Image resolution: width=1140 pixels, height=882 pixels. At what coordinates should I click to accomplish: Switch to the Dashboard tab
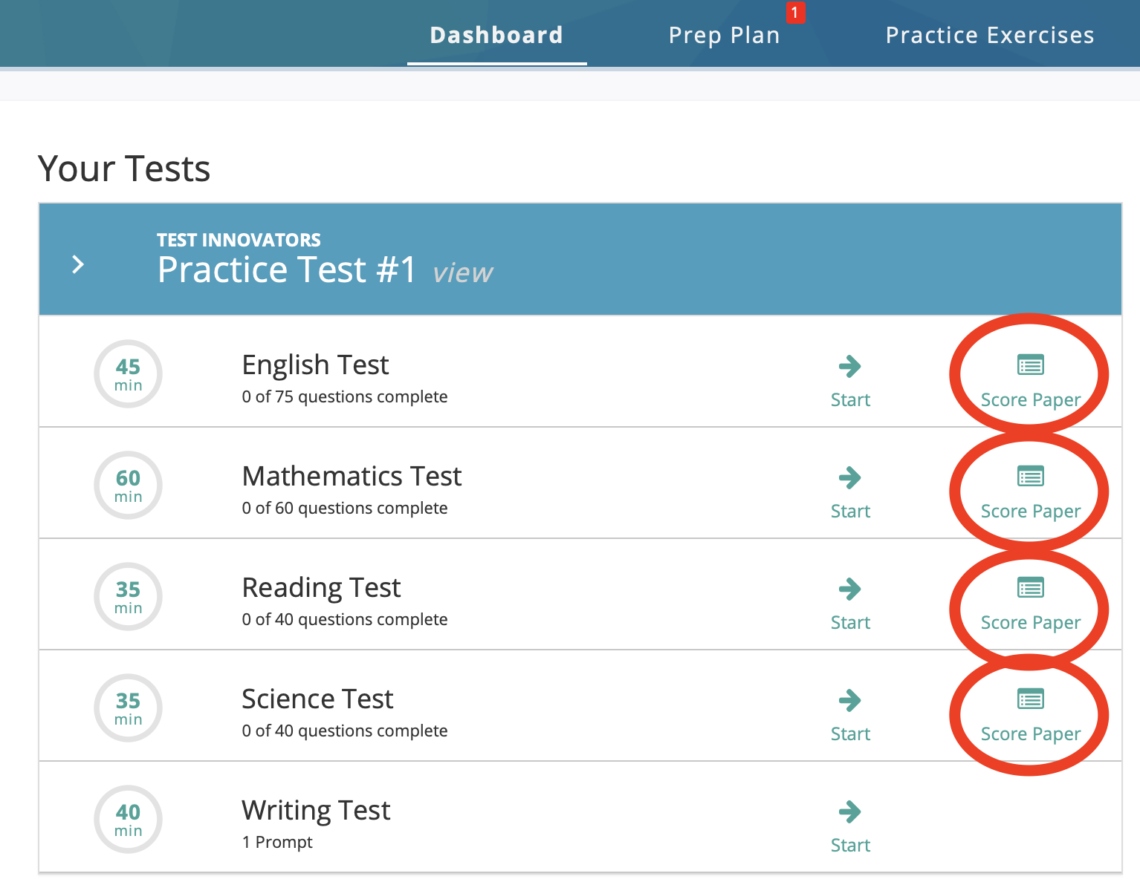(496, 35)
